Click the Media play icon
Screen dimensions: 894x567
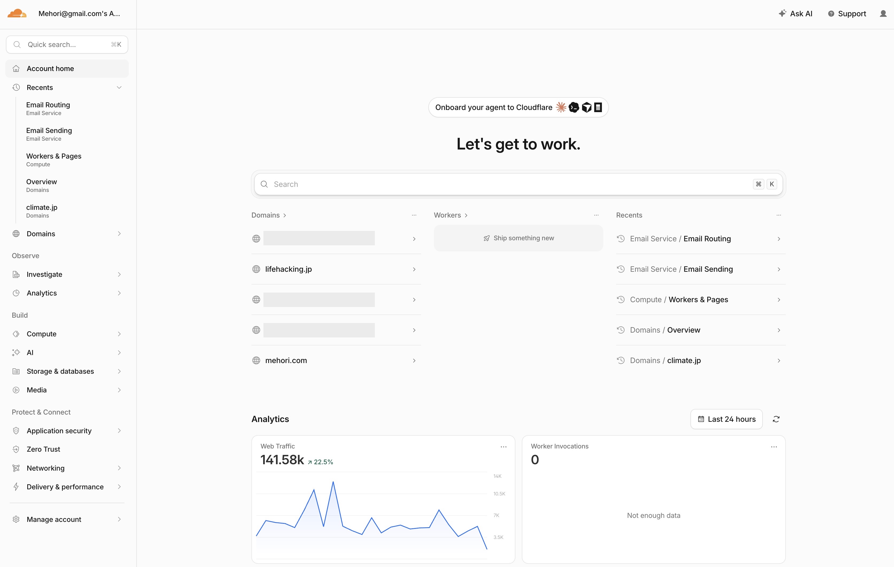pos(16,390)
